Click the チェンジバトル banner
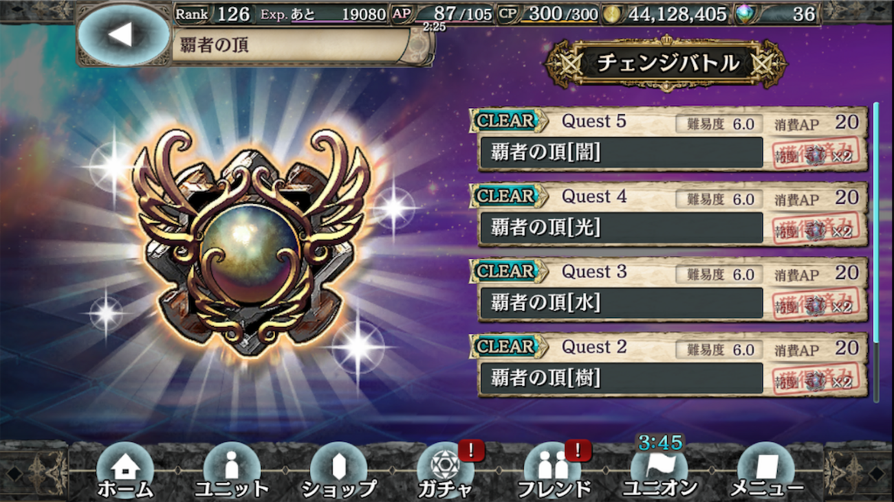Image resolution: width=894 pixels, height=502 pixels. click(x=666, y=64)
